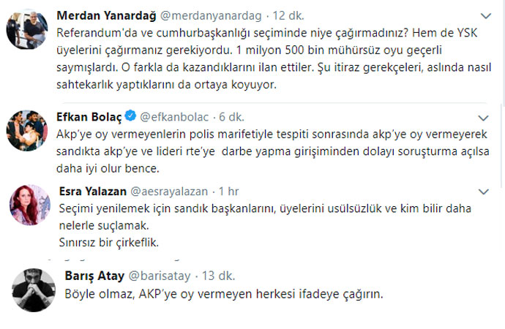Open the Efkan Bolaç name link
The height and width of the screenshot is (329, 505).
click(90, 116)
